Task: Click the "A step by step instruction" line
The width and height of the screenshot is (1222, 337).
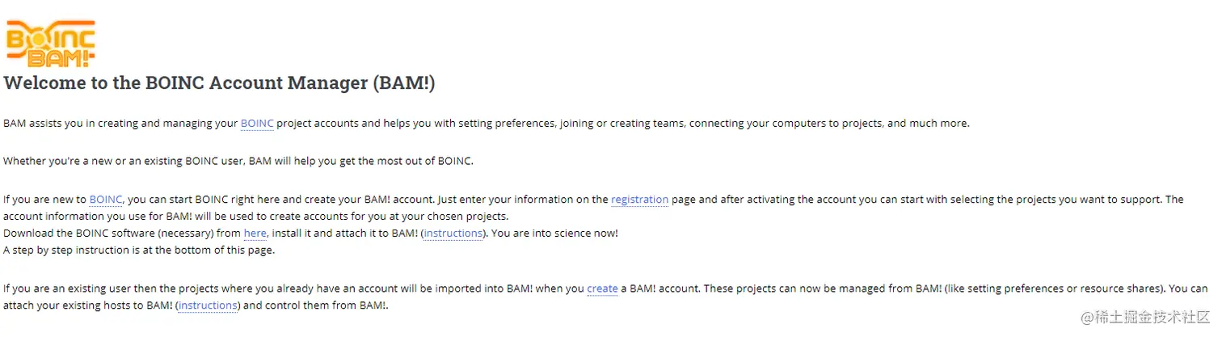Action: click(138, 250)
